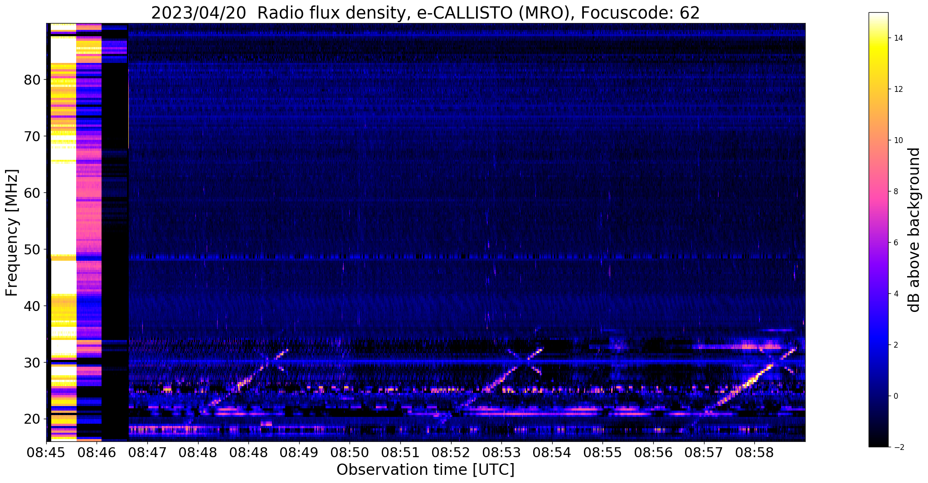Click the 8 tick on the colorbar

(x=896, y=191)
